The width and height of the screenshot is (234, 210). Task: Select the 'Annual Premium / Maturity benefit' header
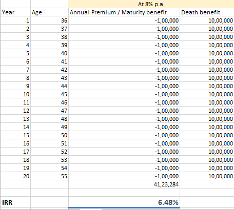pos(124,12)
